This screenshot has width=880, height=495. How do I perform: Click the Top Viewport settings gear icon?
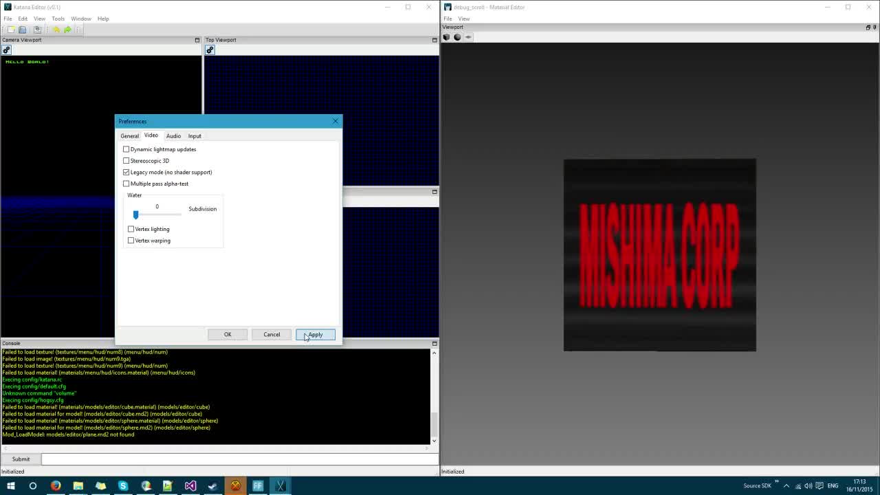tap(210, 50)
